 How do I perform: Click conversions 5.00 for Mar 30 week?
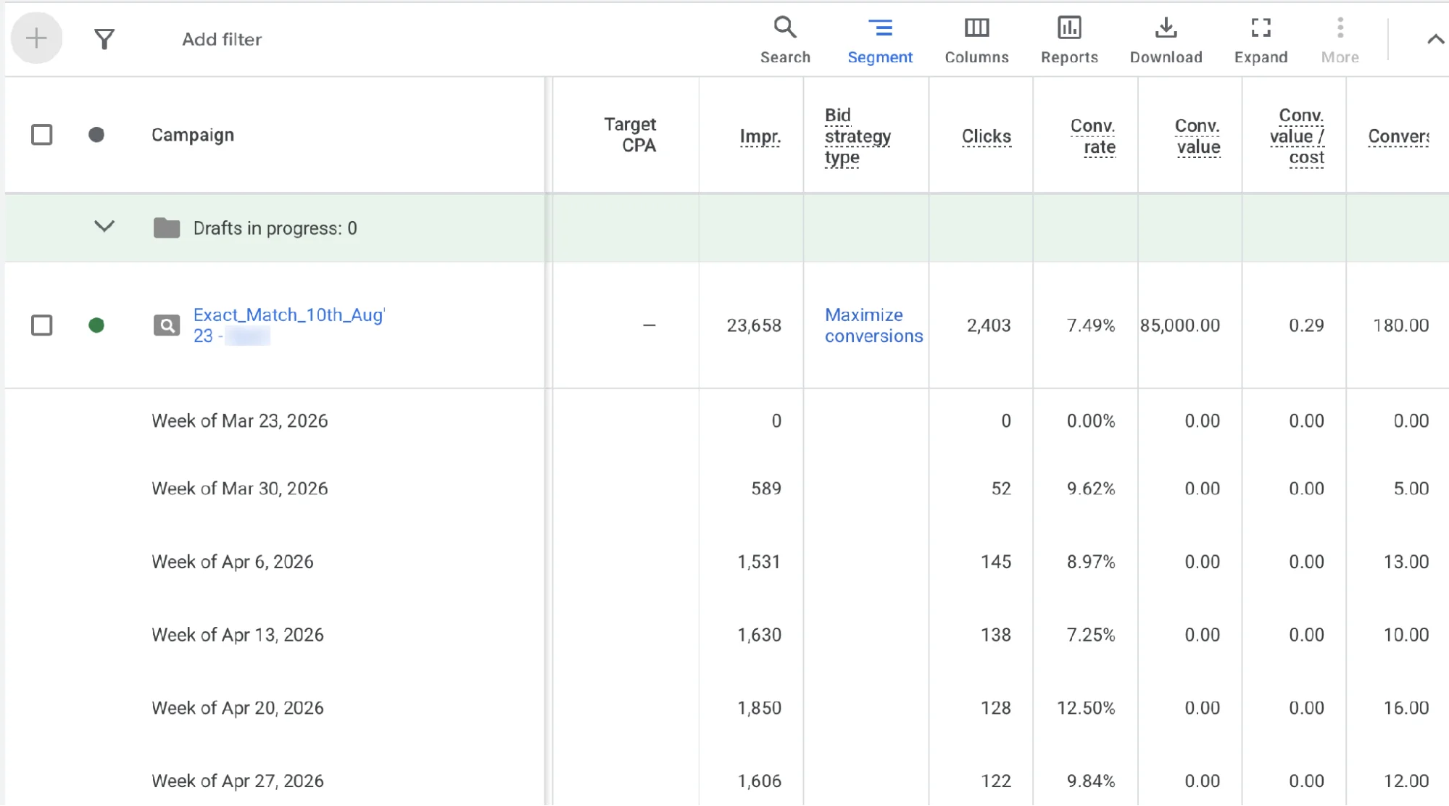1411,489
